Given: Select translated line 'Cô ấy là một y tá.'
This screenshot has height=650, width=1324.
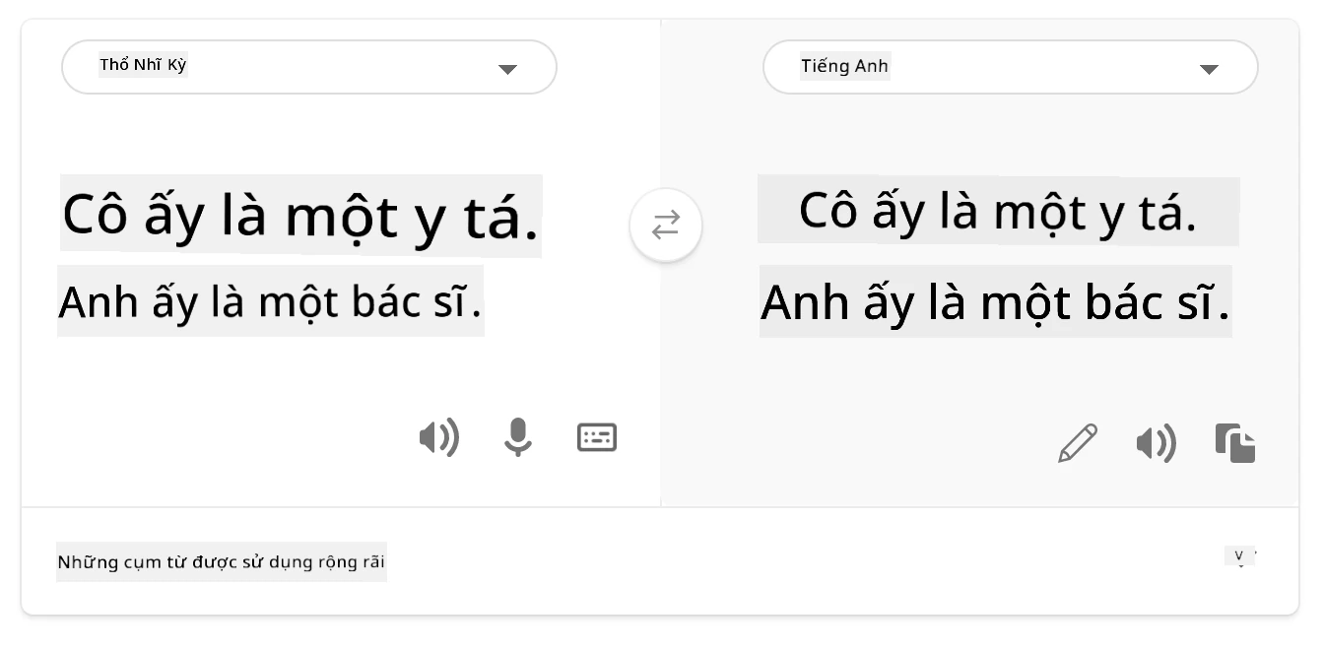Looking at the screenshot, I should pos(998,210).
